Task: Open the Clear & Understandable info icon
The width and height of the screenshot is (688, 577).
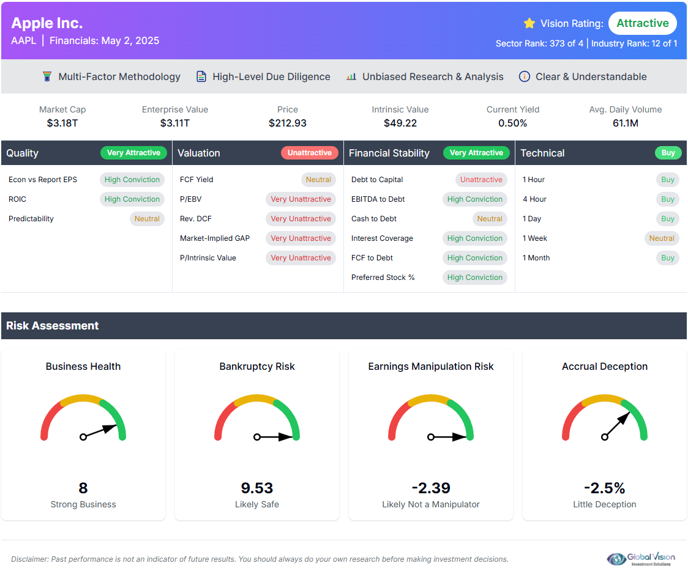Action: point(525,76)
